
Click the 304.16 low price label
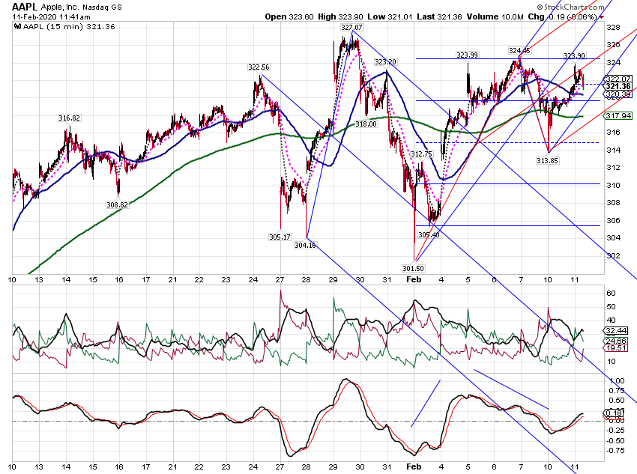305,245
